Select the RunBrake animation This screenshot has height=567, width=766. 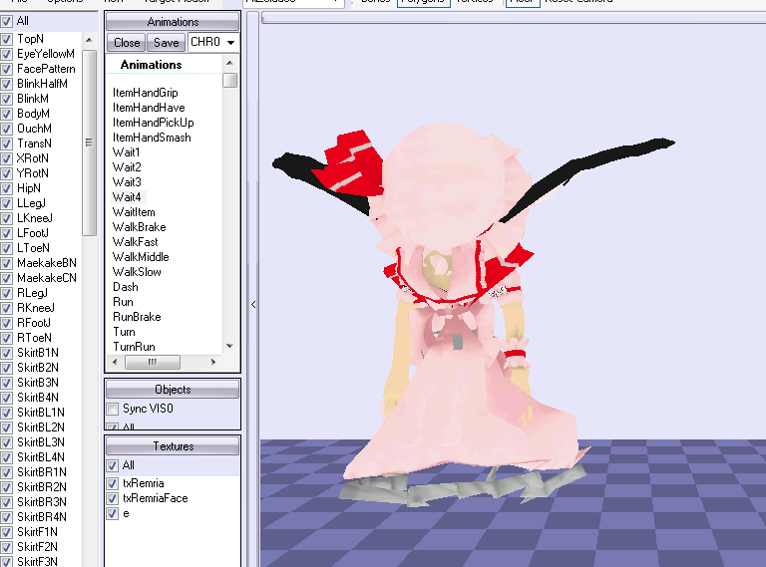tap(137, 317)
